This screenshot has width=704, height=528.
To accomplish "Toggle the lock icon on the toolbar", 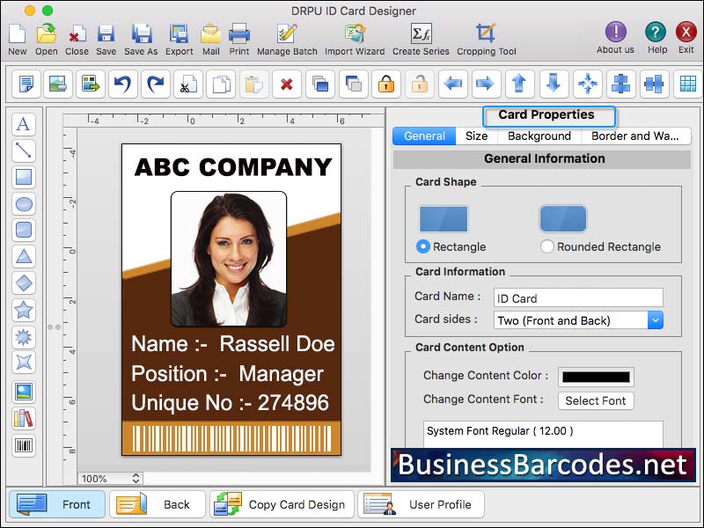I will point(385,84).
